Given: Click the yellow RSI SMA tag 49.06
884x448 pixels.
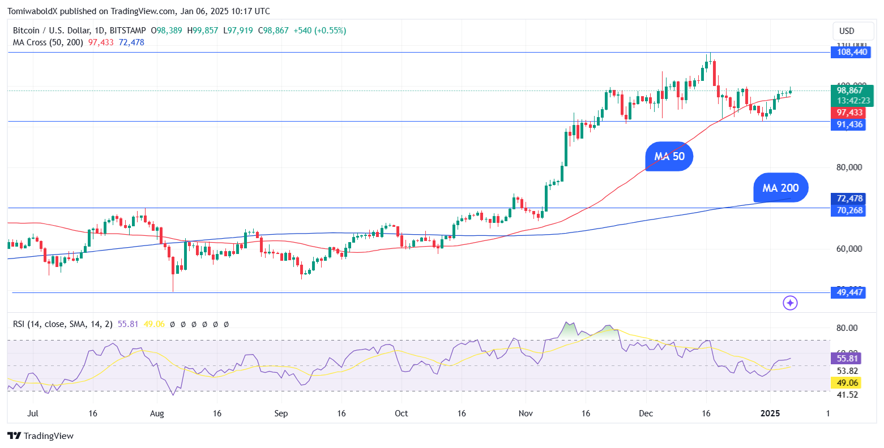Looking at the screenshot, I should 847,383.
